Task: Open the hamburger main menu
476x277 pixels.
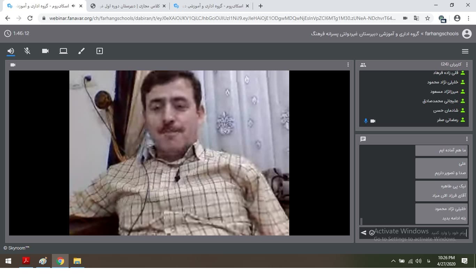Action: coord(465,51)
